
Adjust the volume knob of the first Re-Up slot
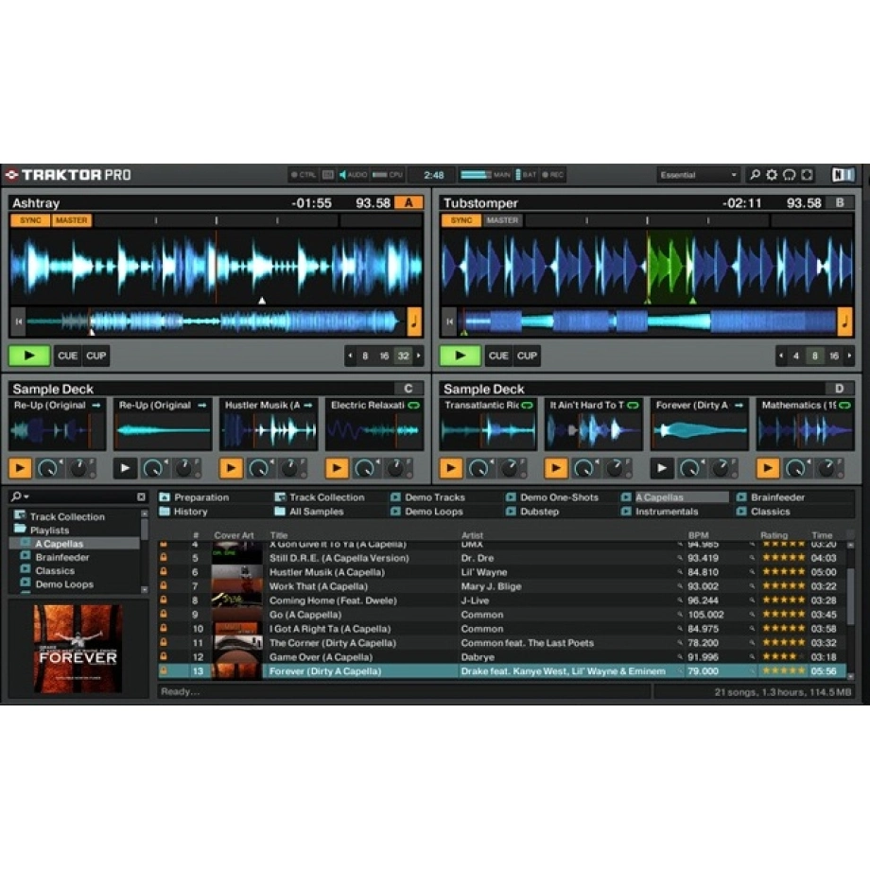[49, 468]
